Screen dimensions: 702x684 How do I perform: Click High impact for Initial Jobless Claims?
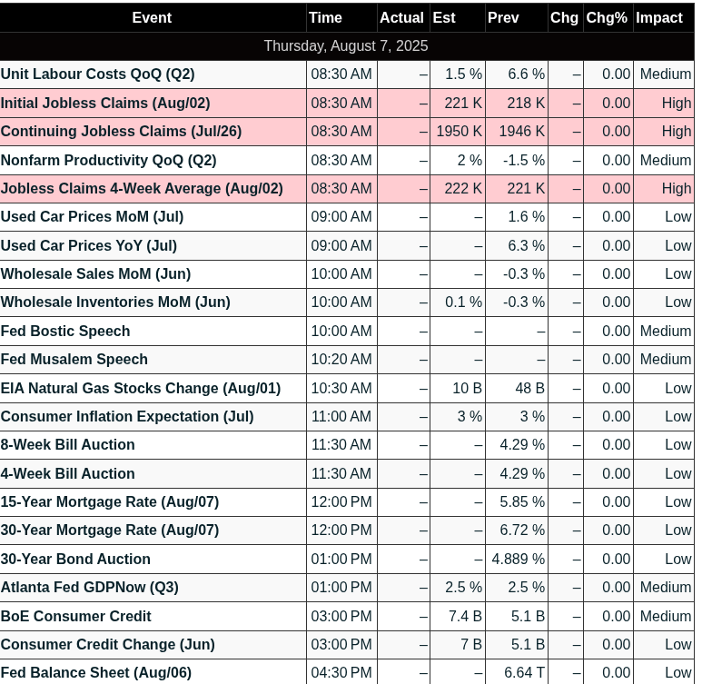pyautogui.click(x=677, y=103)
